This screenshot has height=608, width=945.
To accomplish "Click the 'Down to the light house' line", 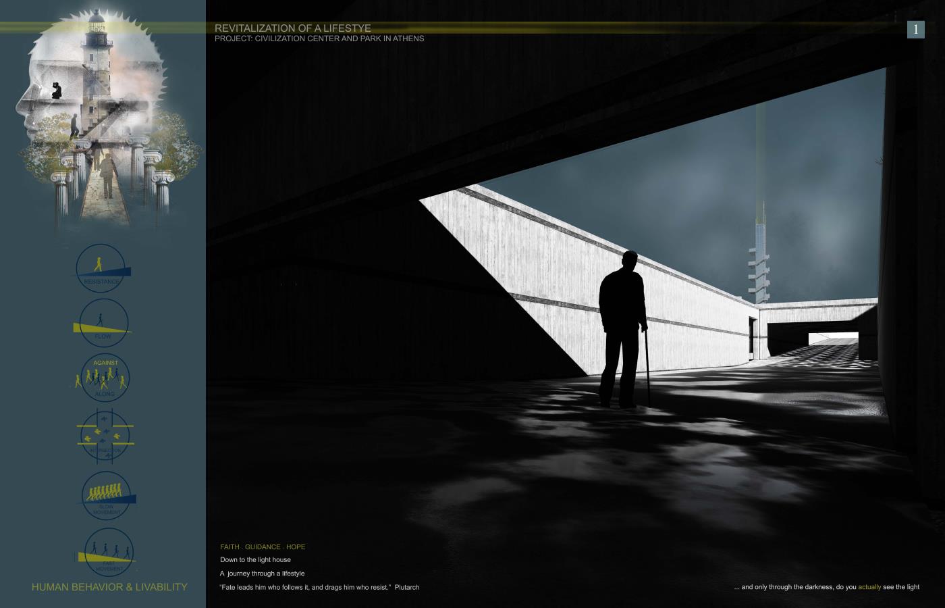I will click(x=255, y=560).
